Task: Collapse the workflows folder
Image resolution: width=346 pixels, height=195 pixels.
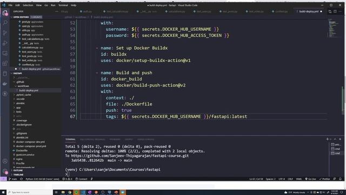Action: tap(23, 86)
